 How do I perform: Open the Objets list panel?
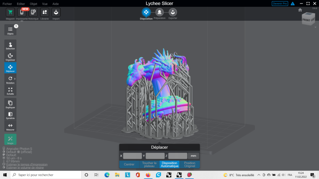point(10,30)
